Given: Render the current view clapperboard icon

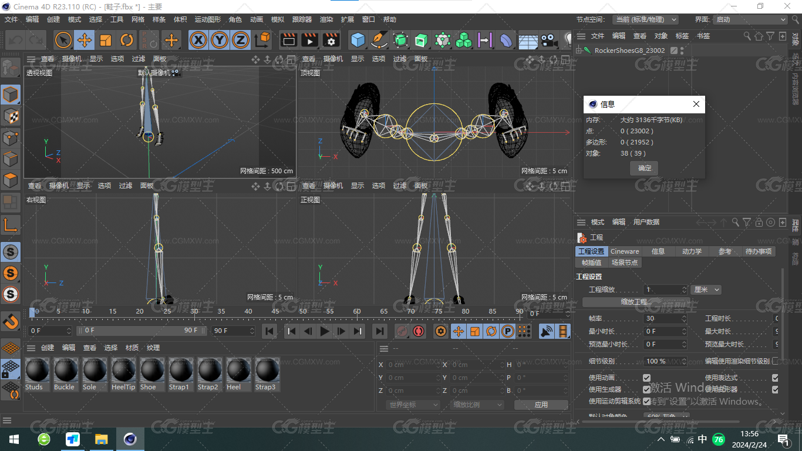Looking at the screenshot, I should [289, 40].
